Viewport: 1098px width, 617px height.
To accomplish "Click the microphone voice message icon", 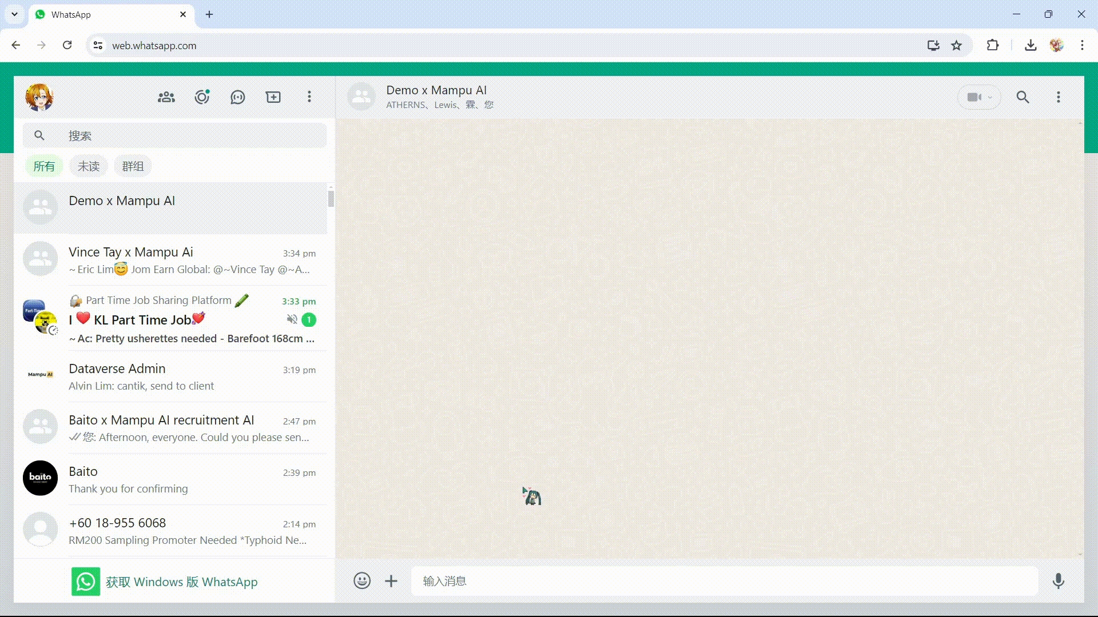I will (x=1058, y=581).
